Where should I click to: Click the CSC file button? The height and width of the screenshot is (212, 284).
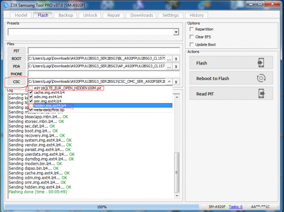click(x=16, y=82)
